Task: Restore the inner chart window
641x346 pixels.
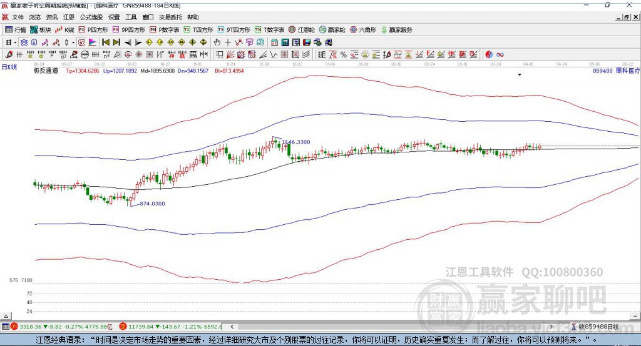Action: [627, 17]
